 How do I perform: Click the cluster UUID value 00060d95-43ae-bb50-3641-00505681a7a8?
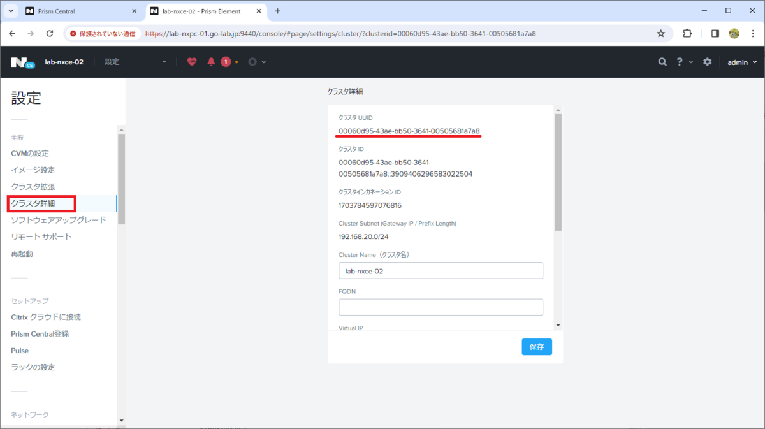click(409, 131)
